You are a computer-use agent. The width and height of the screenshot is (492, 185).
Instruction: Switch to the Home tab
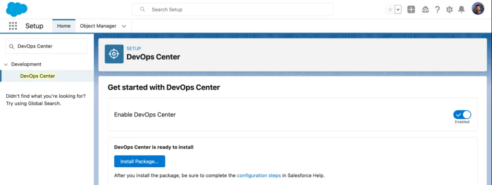point(64,26)
